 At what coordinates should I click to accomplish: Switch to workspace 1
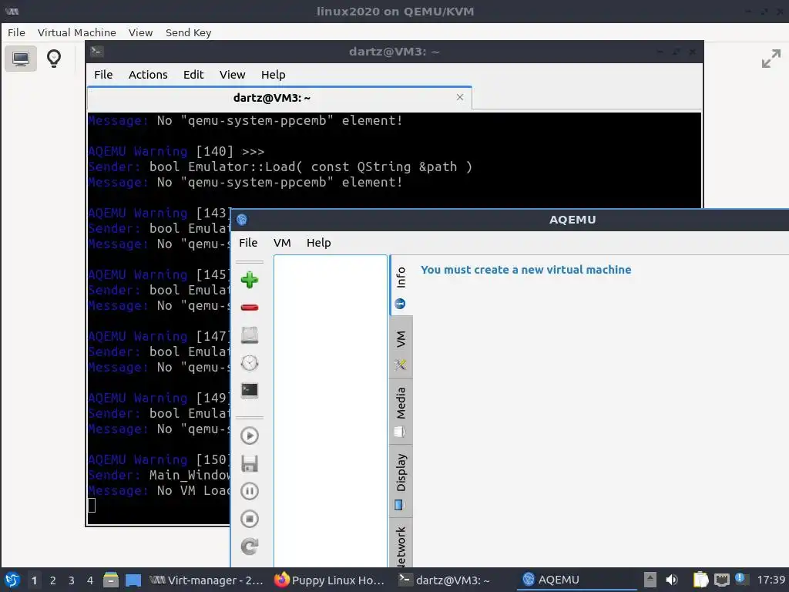pyautogui.click(x=34, y=580)
